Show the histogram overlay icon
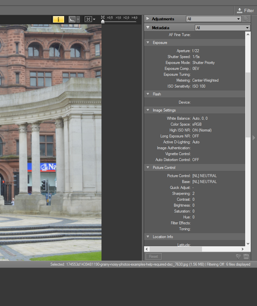Image resolution: width=257 pixels, height=306 pixels. [x=72, y=19]
